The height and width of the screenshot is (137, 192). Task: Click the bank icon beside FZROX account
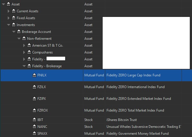click(x=34, y=110)
